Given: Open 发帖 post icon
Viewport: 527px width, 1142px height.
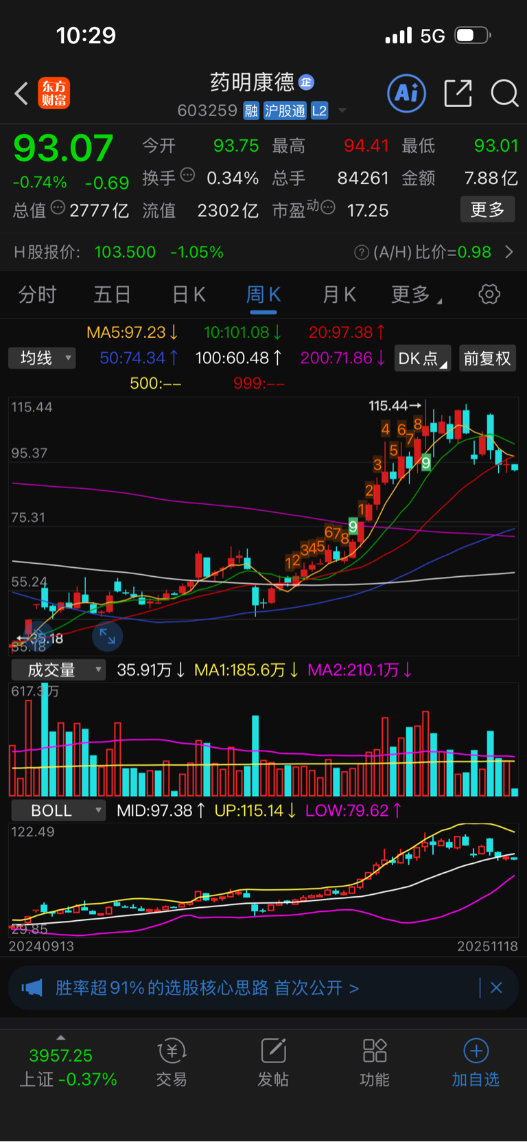Looking at the screenshot, I should pos(273,1062).
